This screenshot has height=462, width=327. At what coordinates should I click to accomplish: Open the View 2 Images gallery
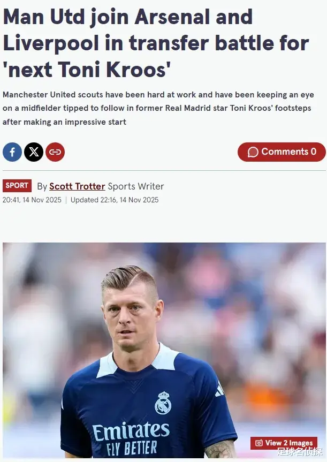pos(284,443)
